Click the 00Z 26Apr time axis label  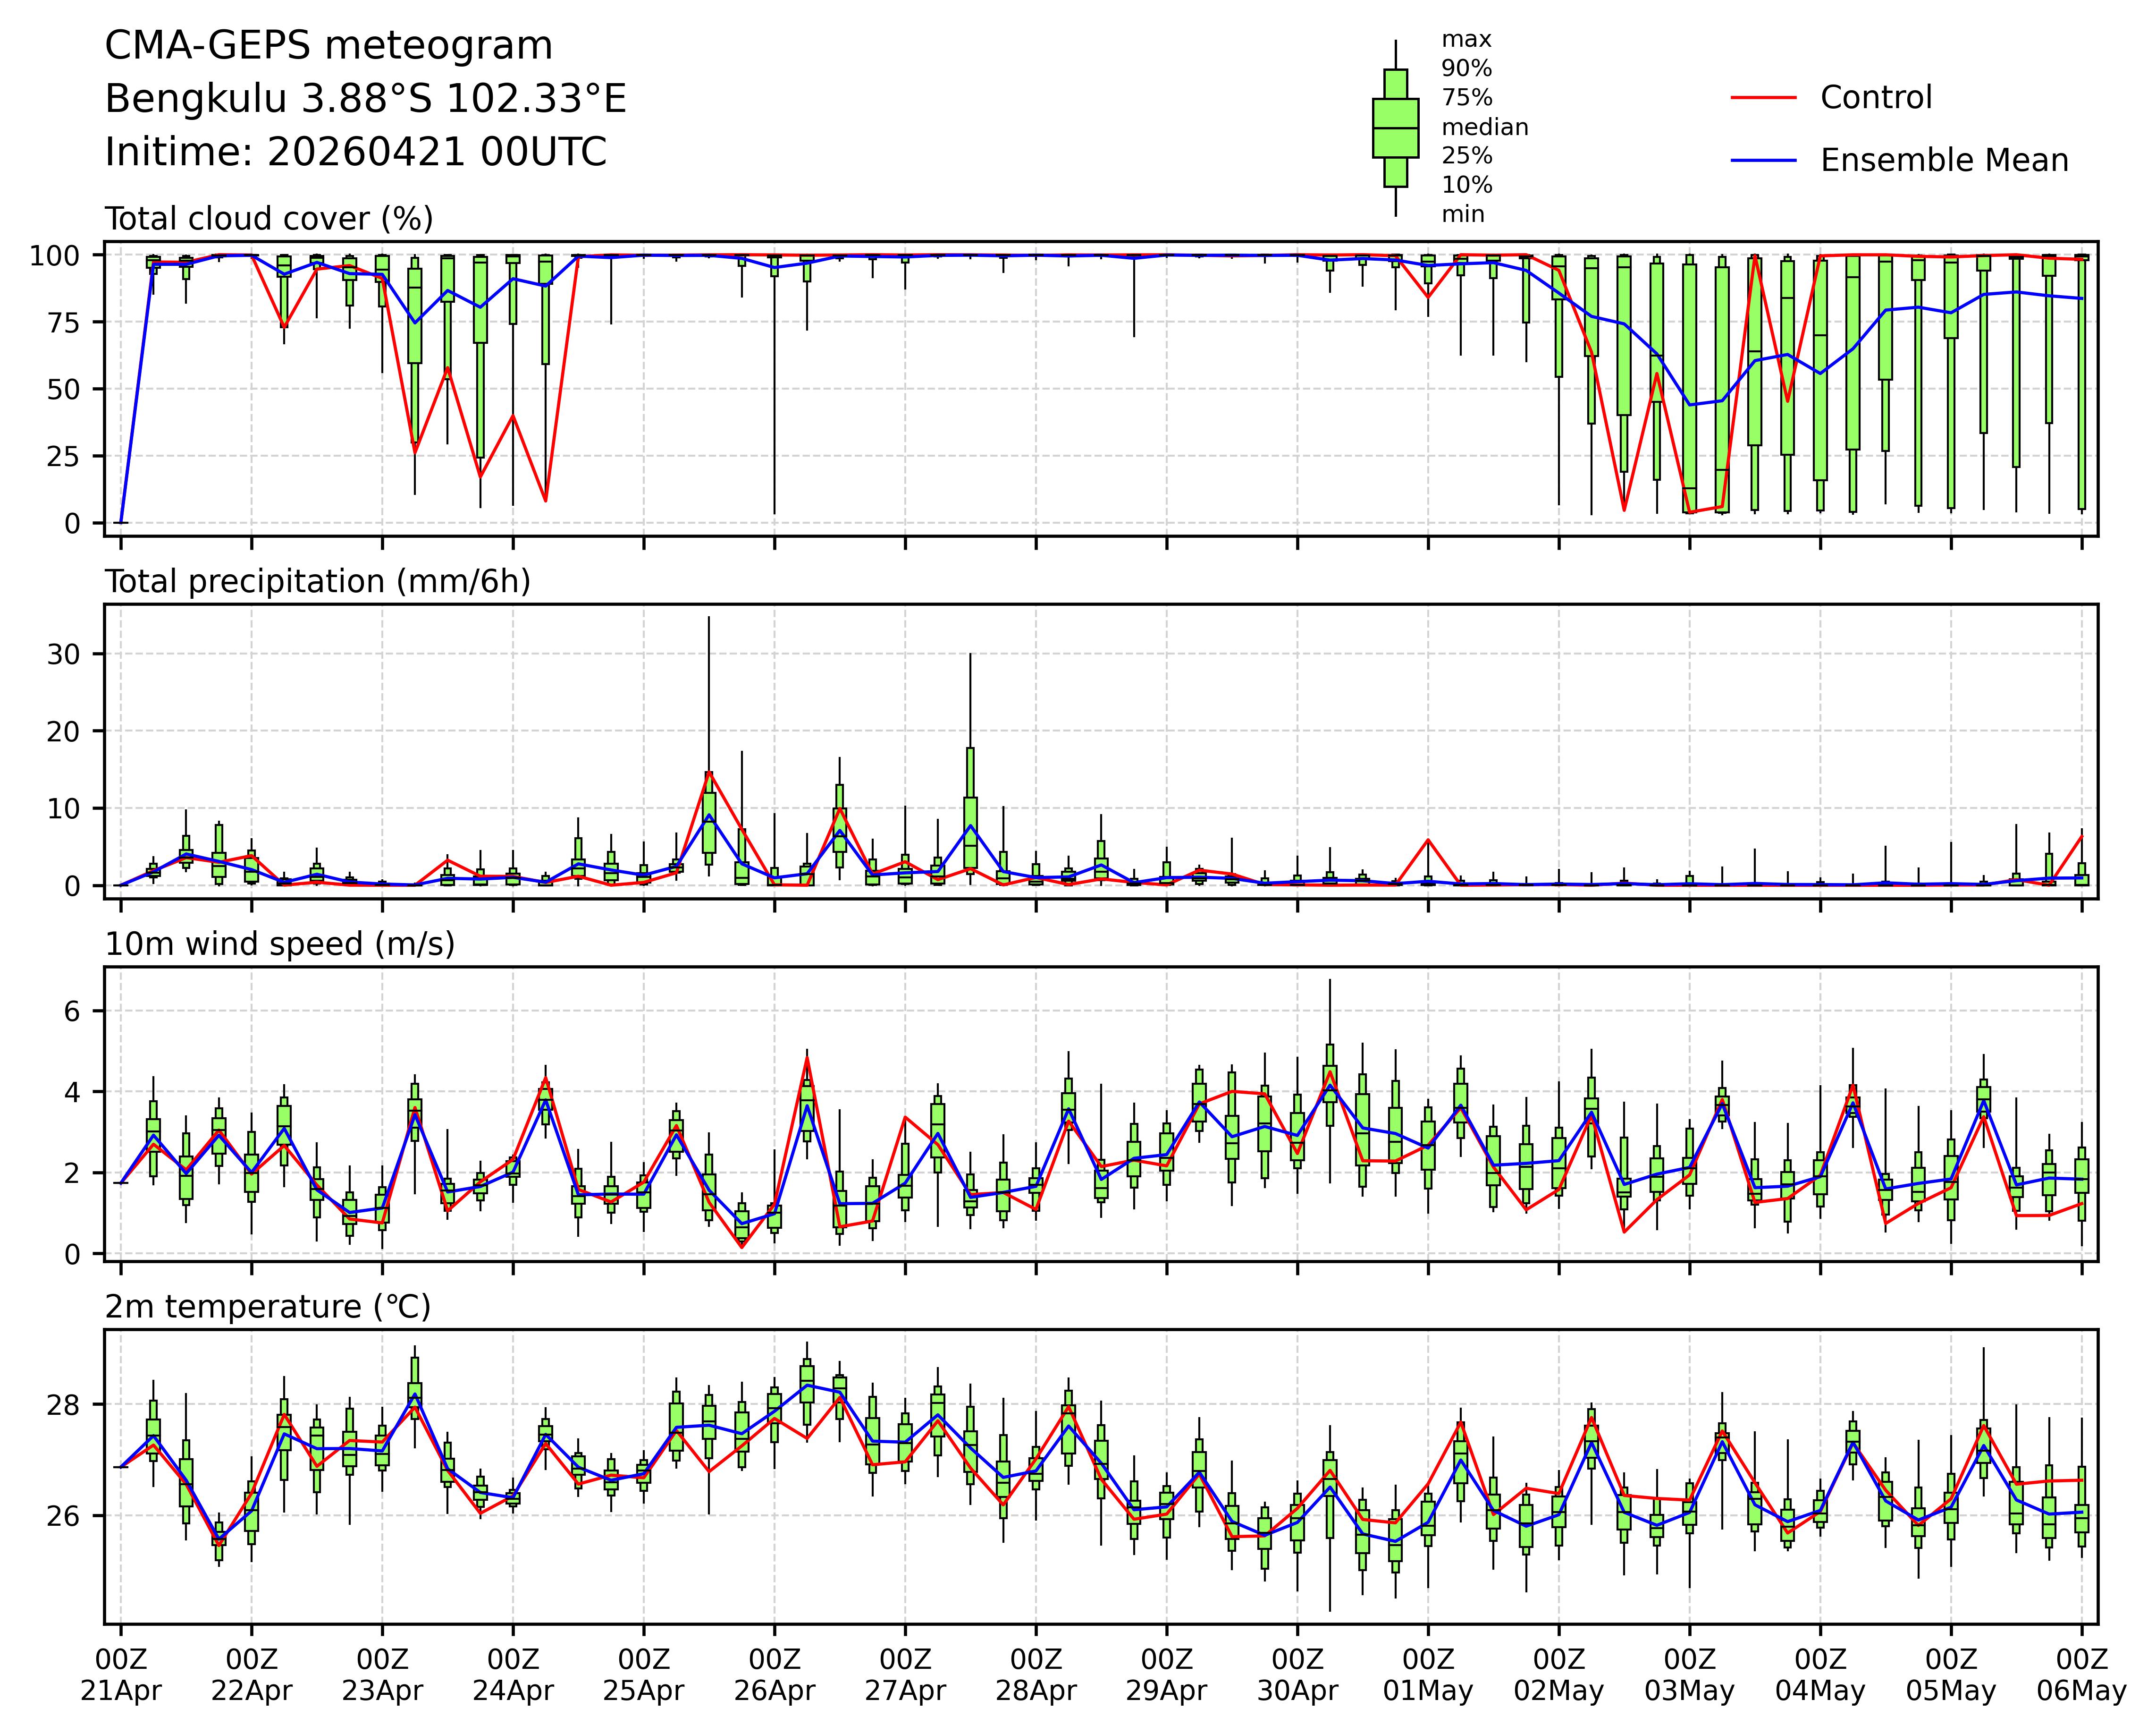click(x=774, y=1676)
